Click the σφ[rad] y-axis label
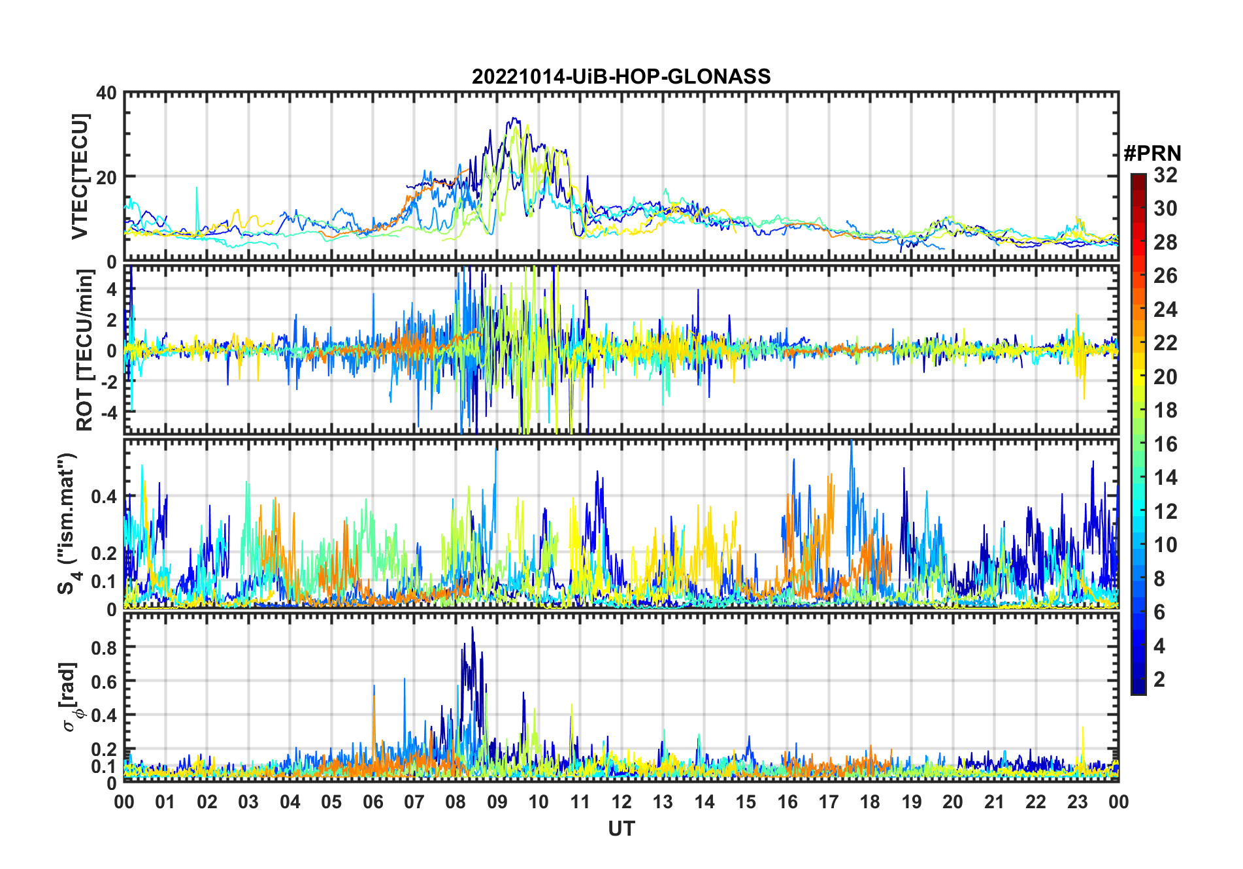The height and width of the screenshot is (869, 1243). (x=71, y=697)
